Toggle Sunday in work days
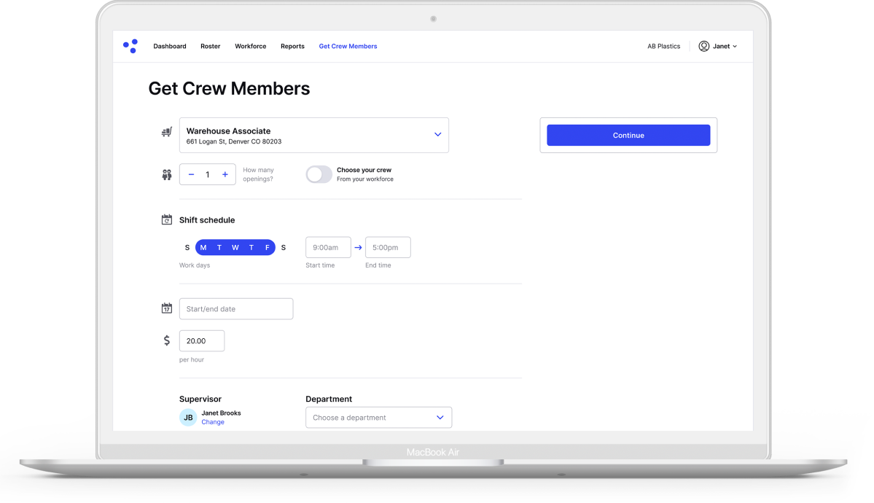Viewport: 874px width, 503px height. coord(187,248)
